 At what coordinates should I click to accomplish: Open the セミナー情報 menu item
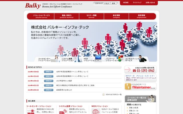(x=91, y=16)
